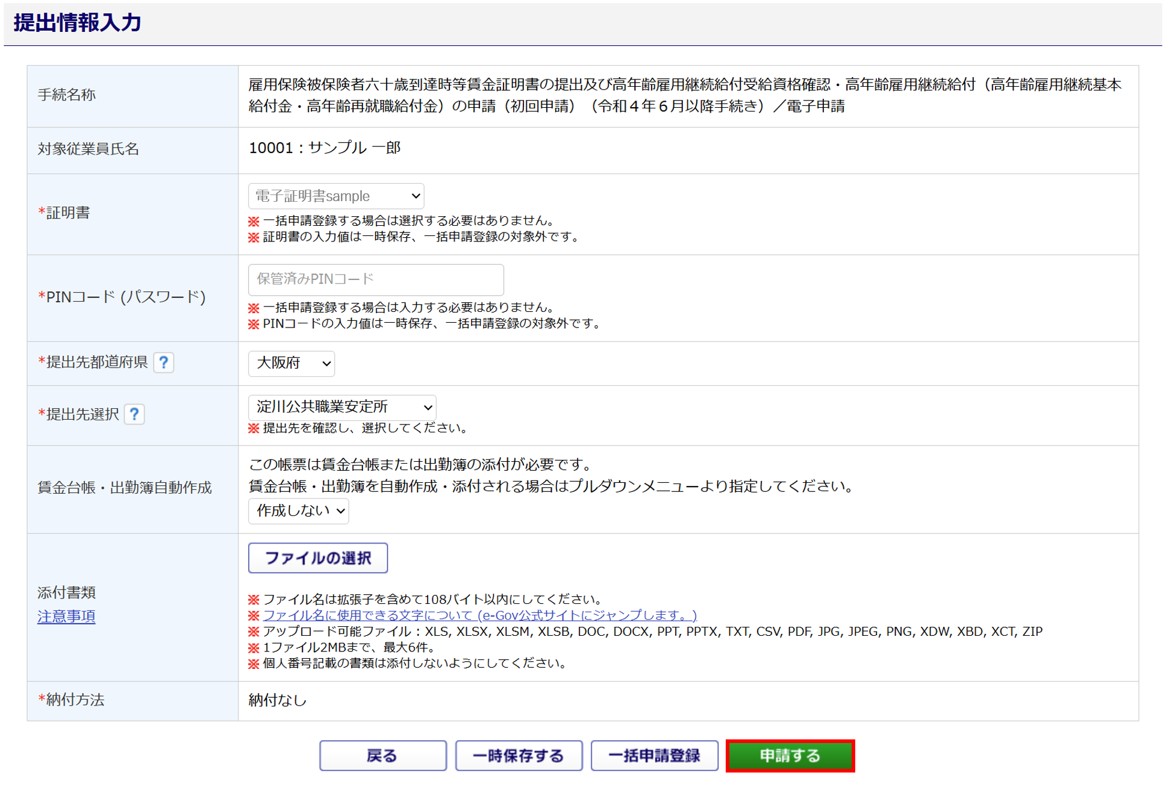Click the employee name 10001：サンプル 一郎
This screenshot has height=799, width=1166.
(x=325, y=148)
